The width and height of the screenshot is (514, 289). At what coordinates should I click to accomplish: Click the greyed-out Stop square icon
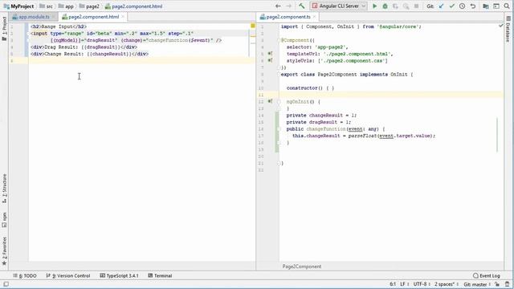point(416,6)
